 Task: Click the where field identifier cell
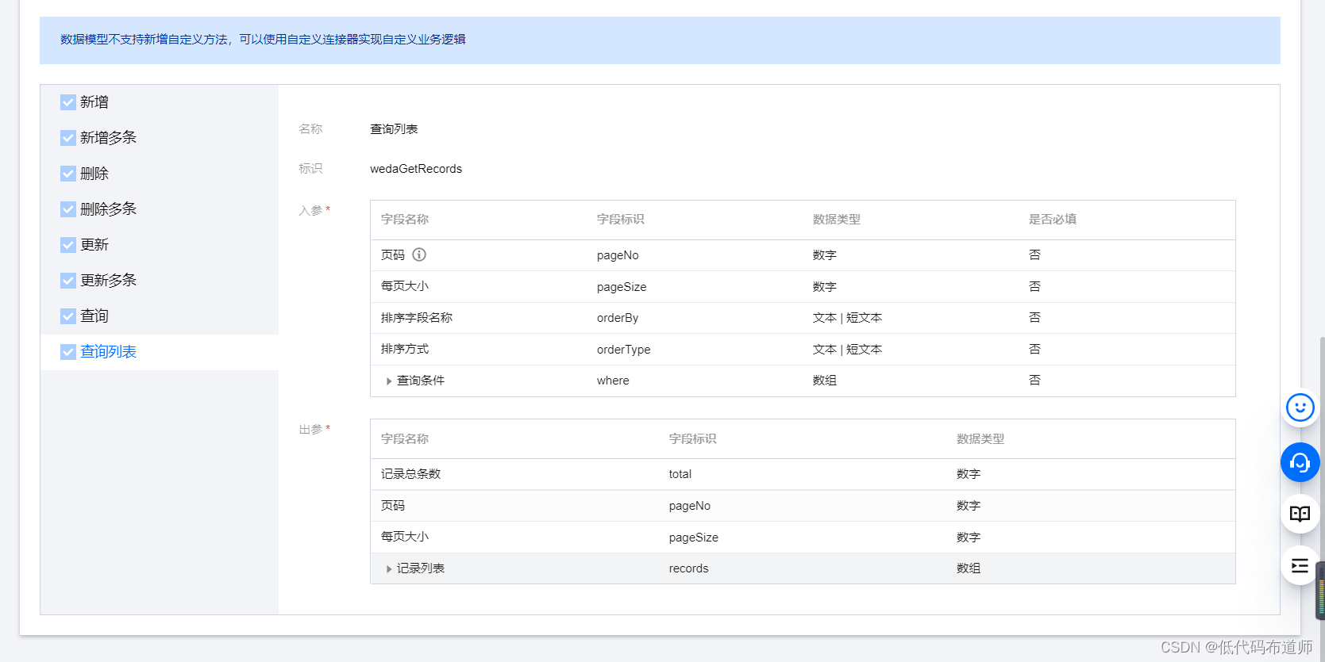[x=613, y=381]
